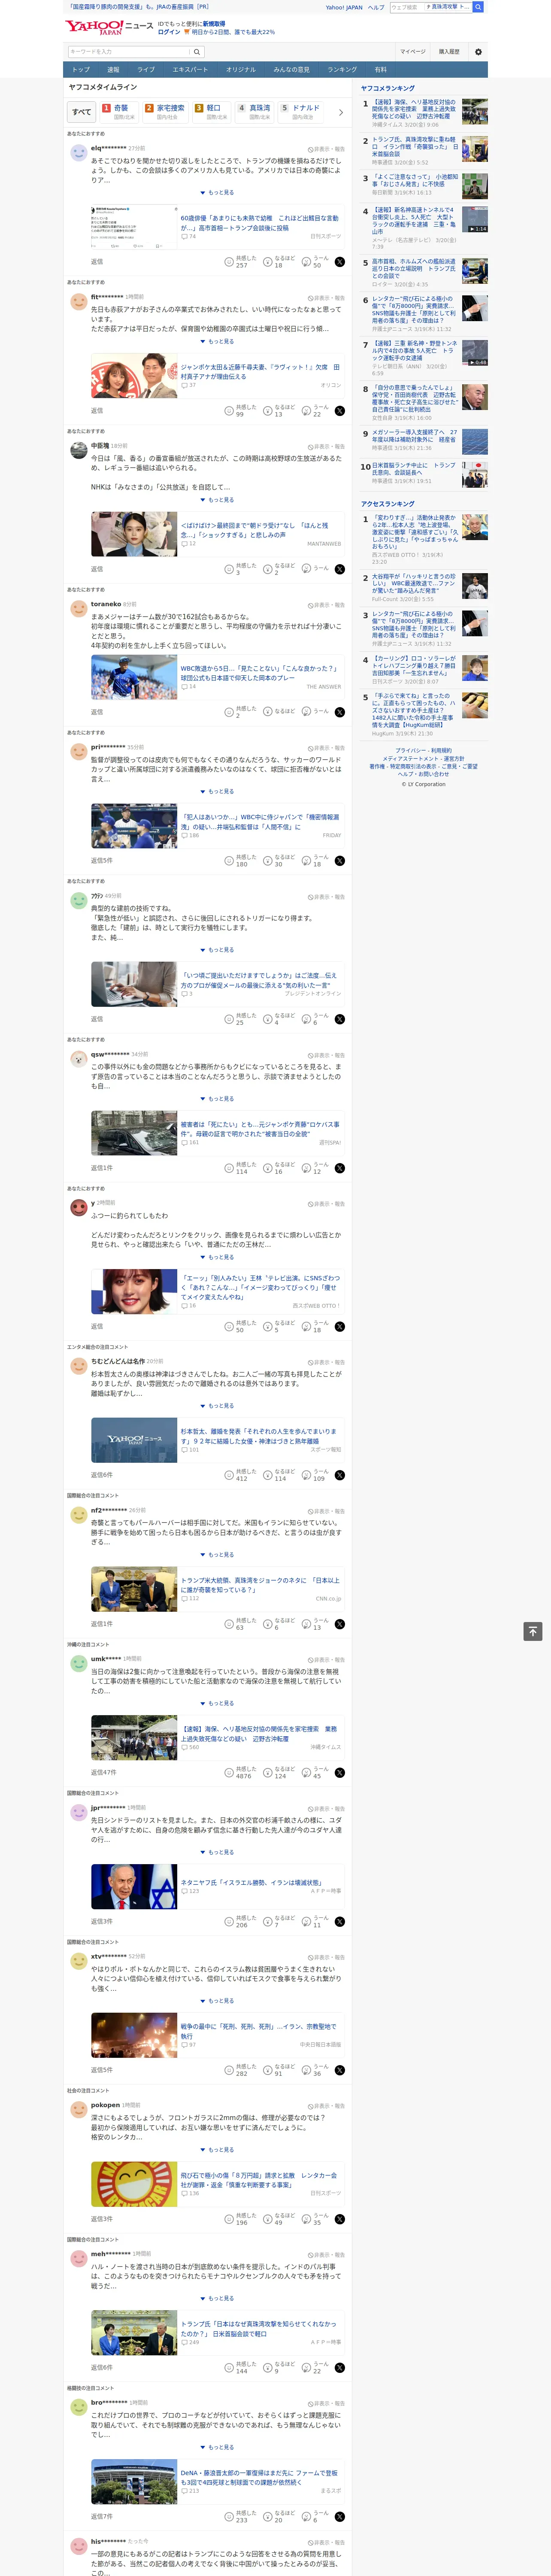Image resolution: width=551 pixels, height=2576 pixels.
Task: Open the みんなの意見 navigation tab
Action: click(291, 70)
